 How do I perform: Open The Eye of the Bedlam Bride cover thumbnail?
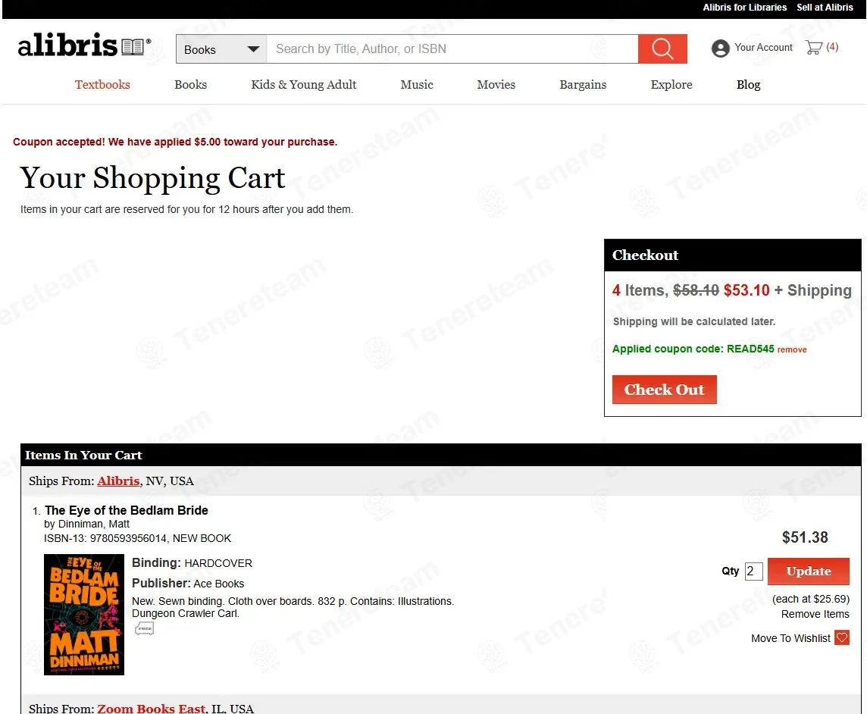coord(84,615)
